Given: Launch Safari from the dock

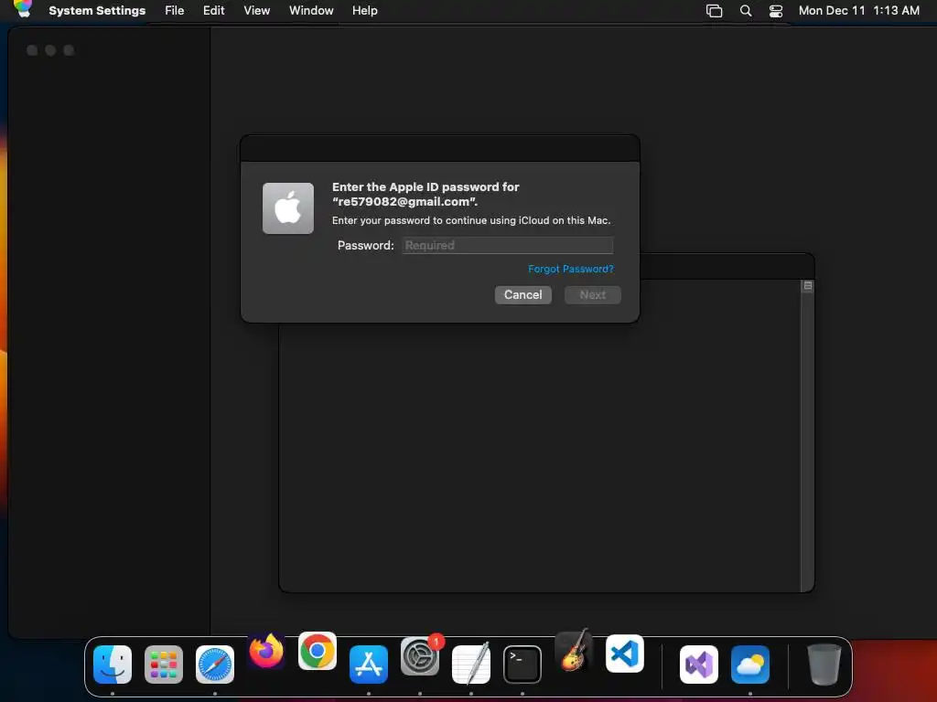Looking at the screenshot, I should (x=215, y=665).
